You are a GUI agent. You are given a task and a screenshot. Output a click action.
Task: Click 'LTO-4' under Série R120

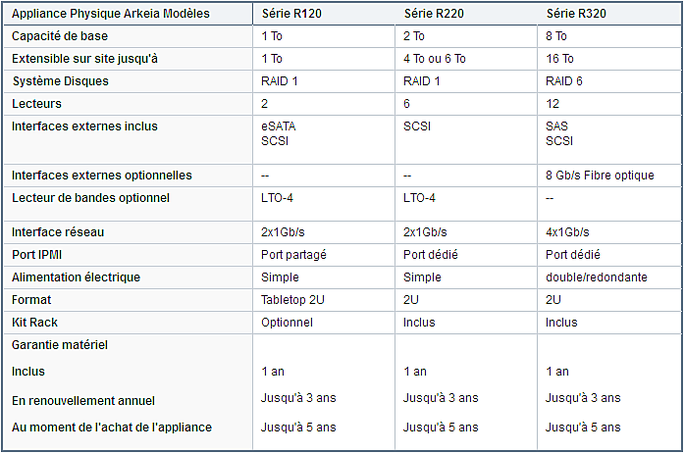coord(277,198)
